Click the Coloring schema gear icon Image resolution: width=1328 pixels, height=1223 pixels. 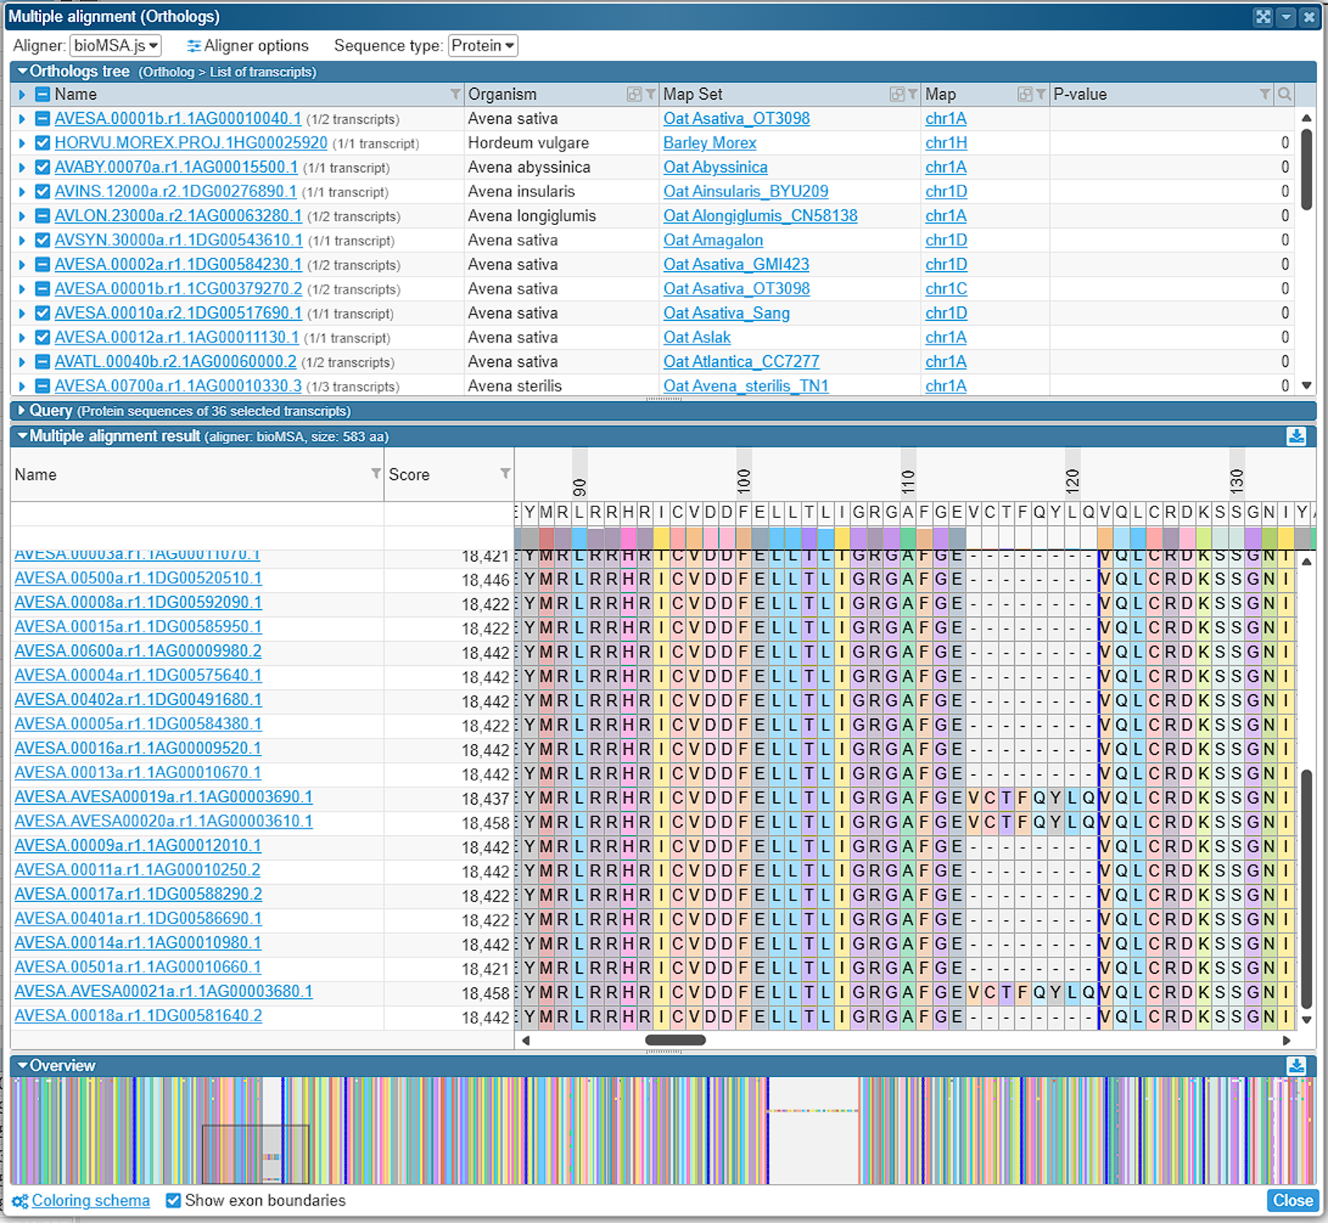(19, 1201)
